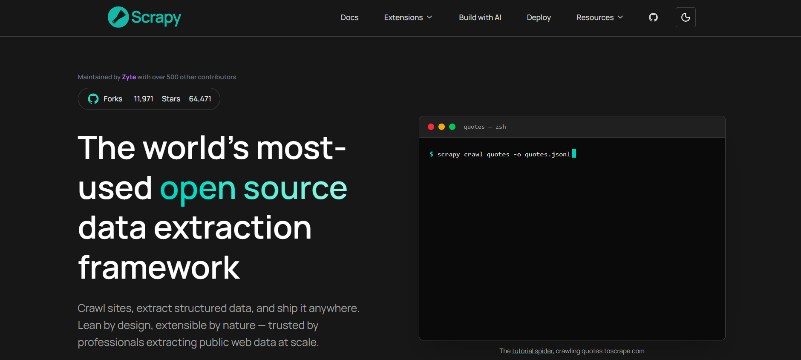Open the GitHub icon in the navigation bar
The height and width of the screenshot is (360, 801).
click(653, 17)
